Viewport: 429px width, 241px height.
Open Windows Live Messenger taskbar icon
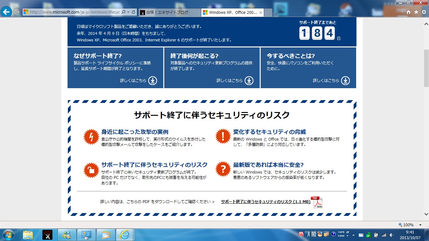click(67, 235)
